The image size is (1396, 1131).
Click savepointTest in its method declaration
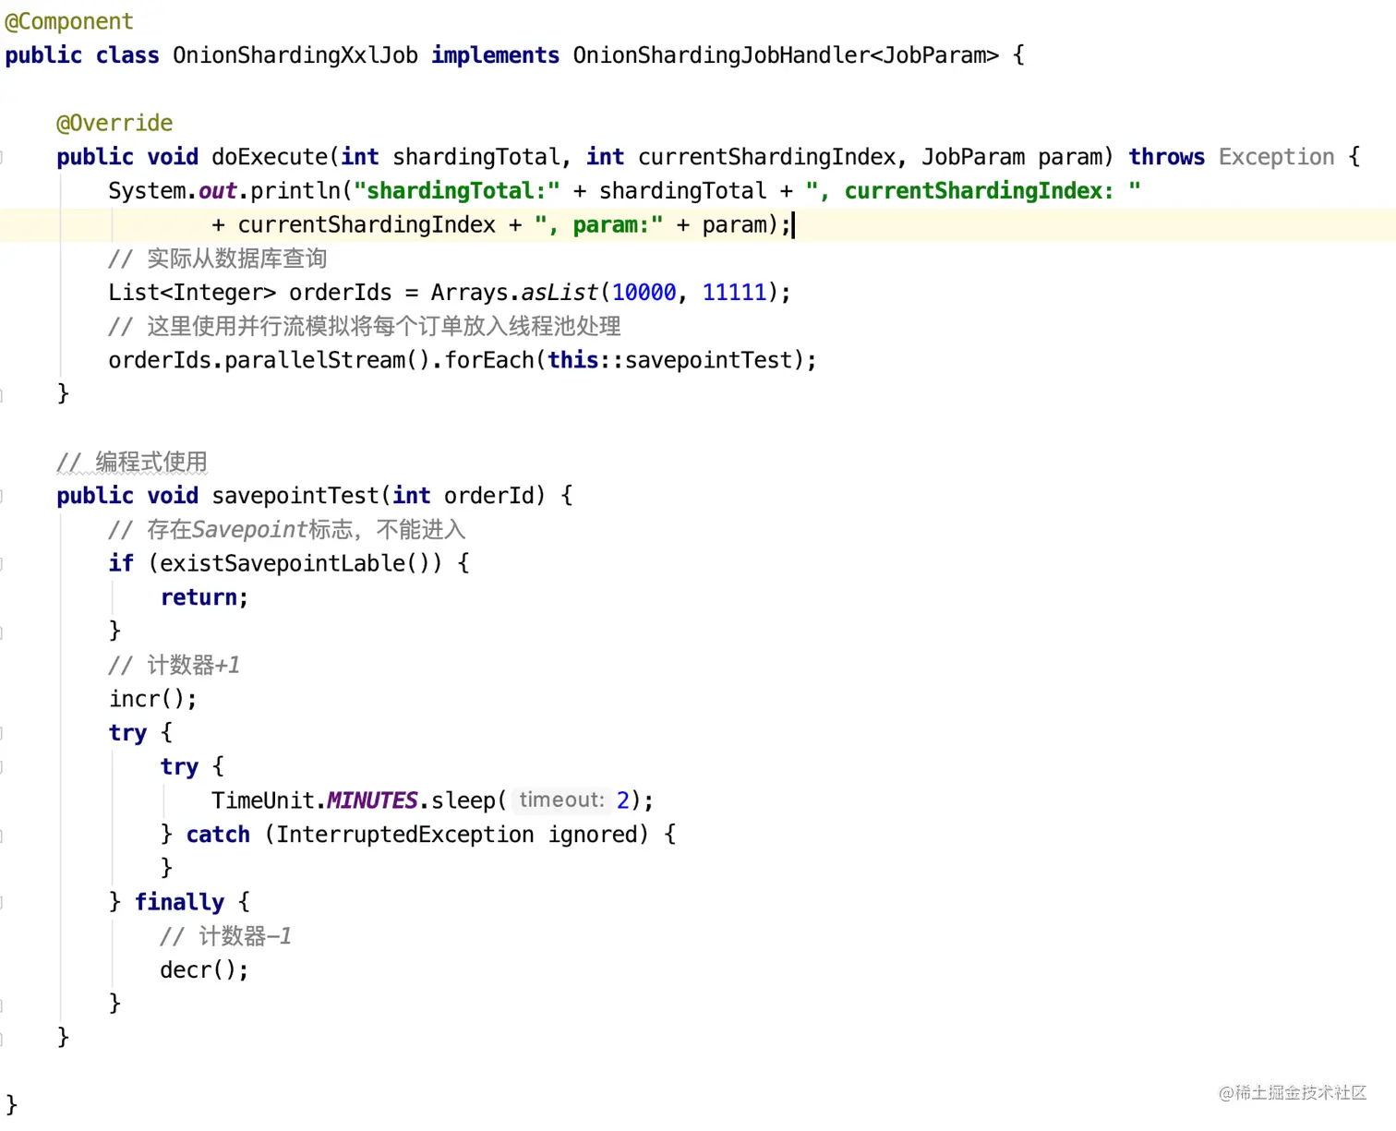click(295, 496)
